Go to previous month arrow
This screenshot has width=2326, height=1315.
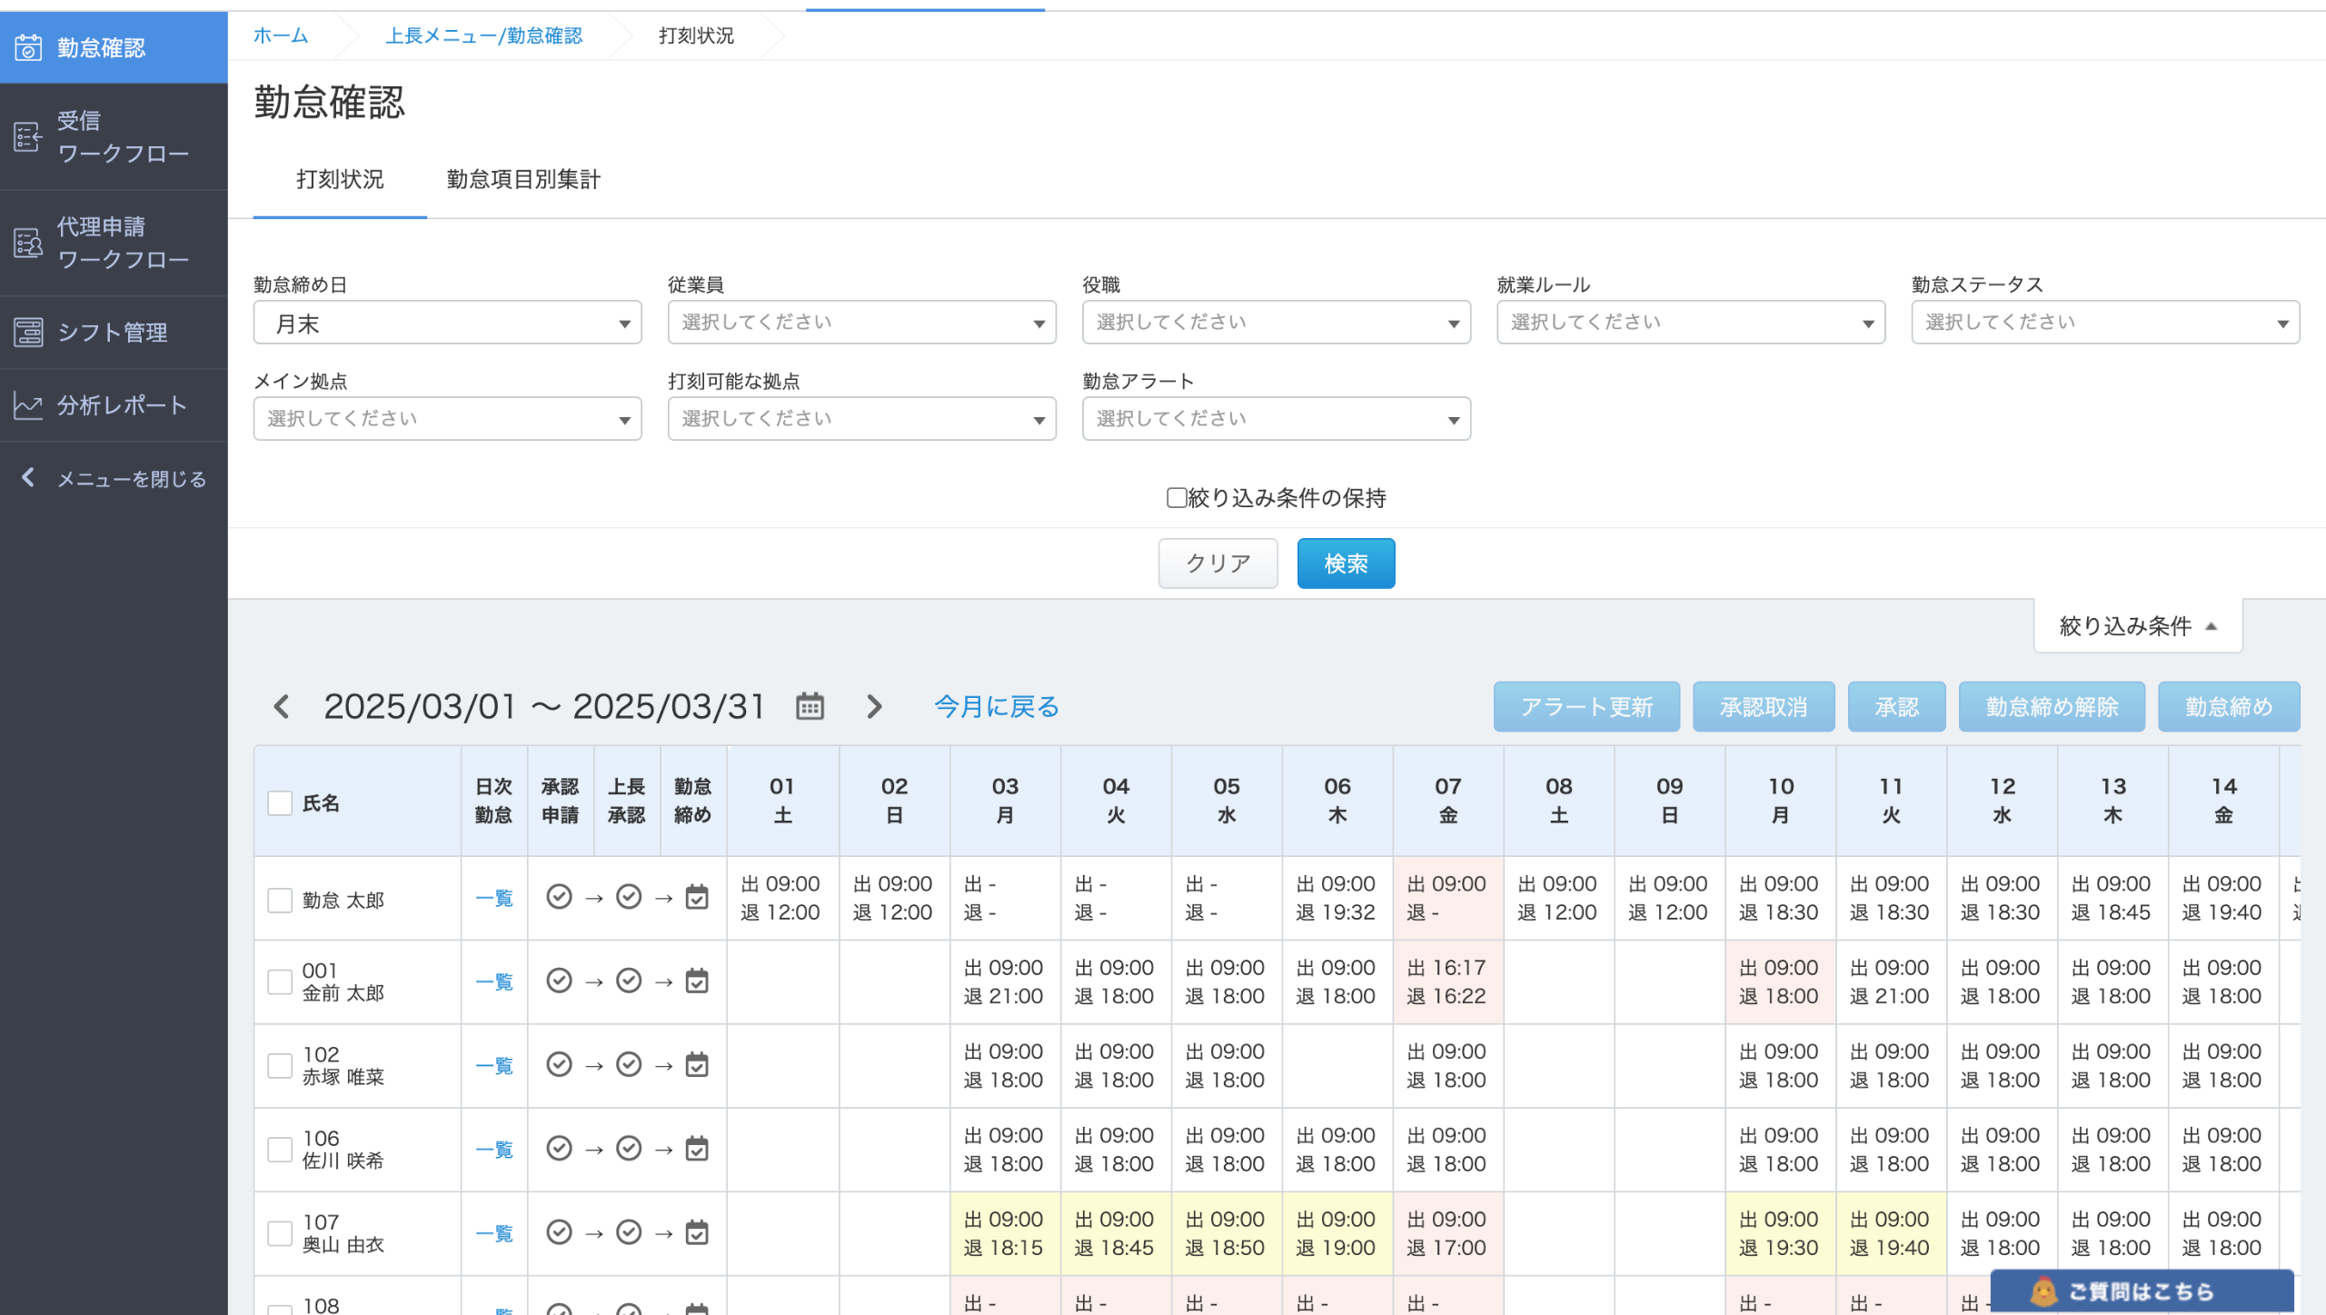coord(282,706)
